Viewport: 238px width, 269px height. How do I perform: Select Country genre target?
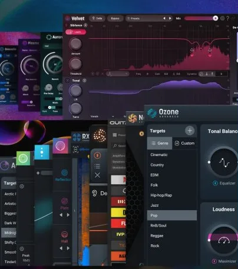pyautogui.click(x=172, y=165)
